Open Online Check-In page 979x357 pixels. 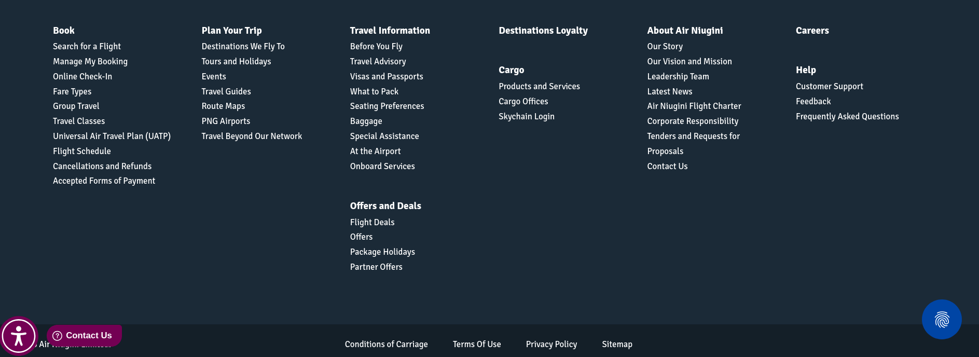[x=82, y=77]
